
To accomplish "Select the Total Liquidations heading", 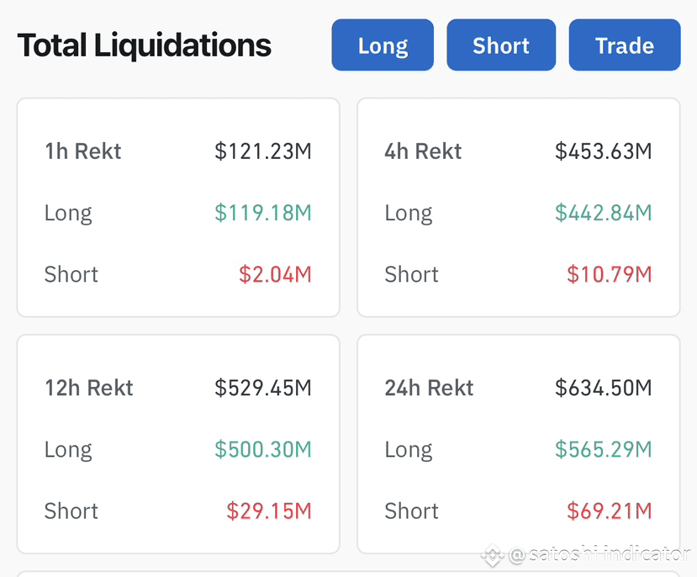I will (x=144, y=45).
